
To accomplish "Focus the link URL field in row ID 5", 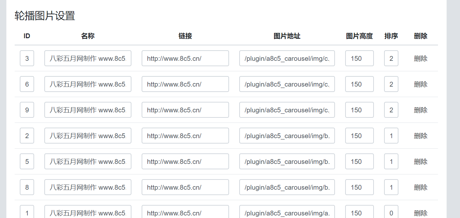I will (185, 161).
